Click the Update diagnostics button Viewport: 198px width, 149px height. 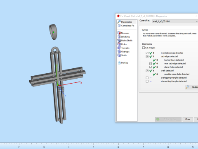click(x=191, y=87)
